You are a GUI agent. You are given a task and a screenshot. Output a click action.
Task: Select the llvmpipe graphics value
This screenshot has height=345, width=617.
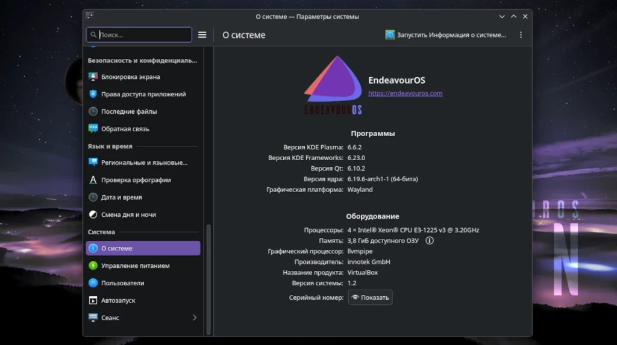360,251
